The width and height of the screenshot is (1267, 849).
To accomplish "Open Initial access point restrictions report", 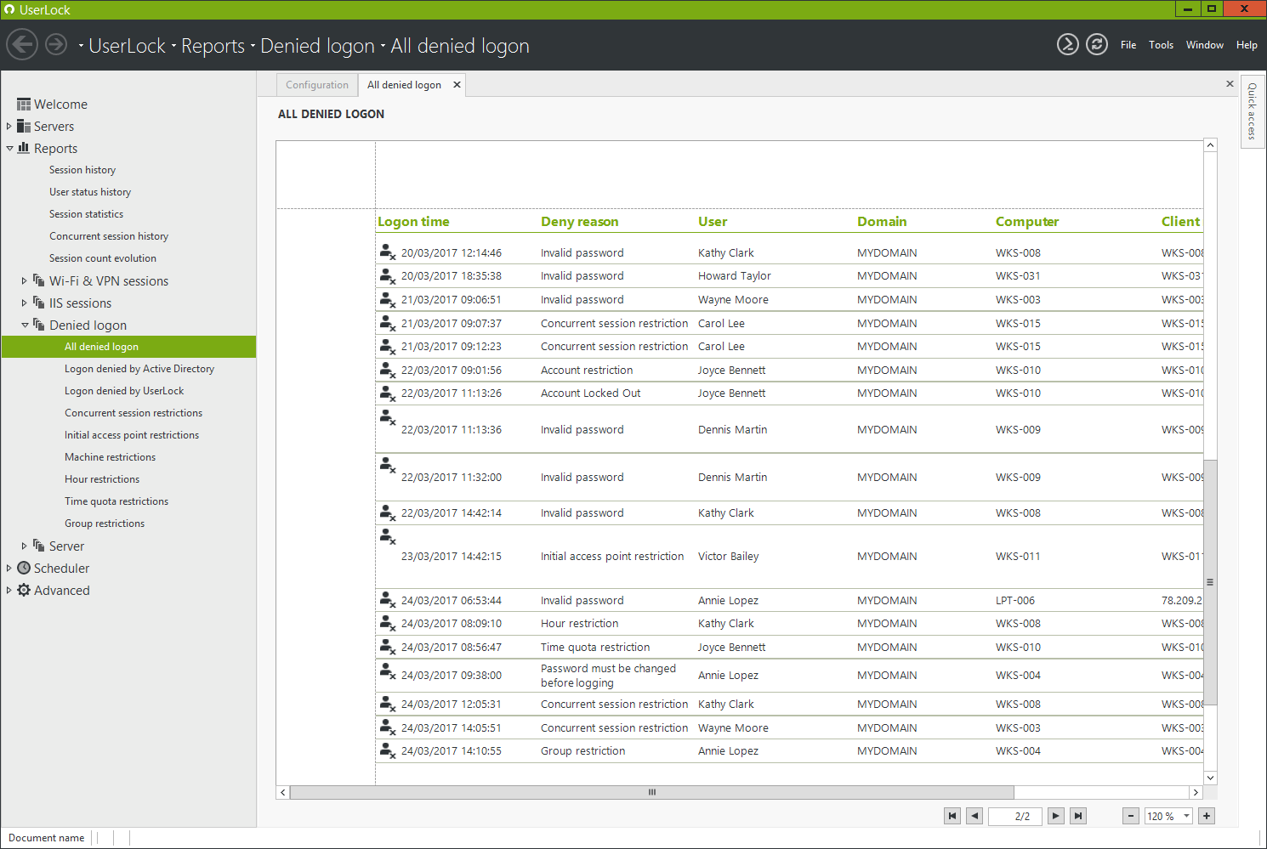I will point(132,435).
